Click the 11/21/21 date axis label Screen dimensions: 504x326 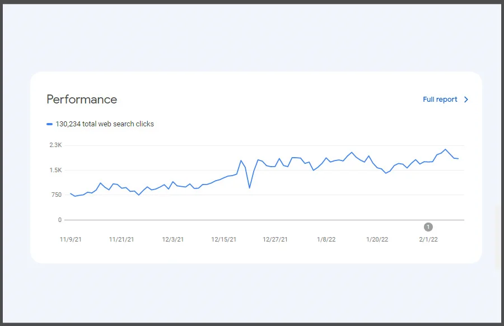[x=122, y=239]
